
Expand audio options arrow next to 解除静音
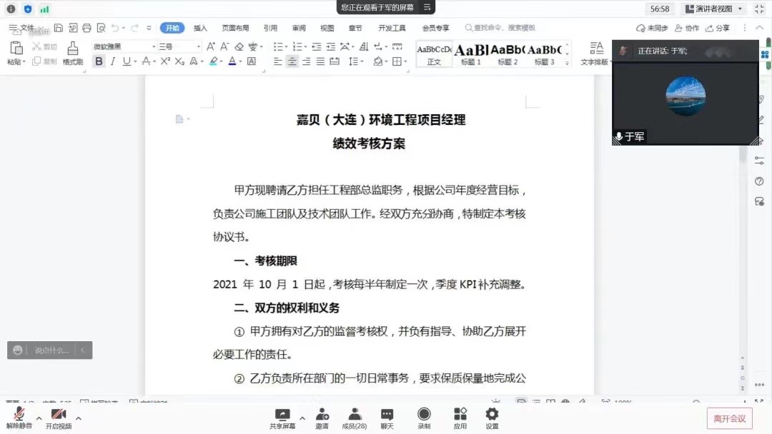point(39,418)
